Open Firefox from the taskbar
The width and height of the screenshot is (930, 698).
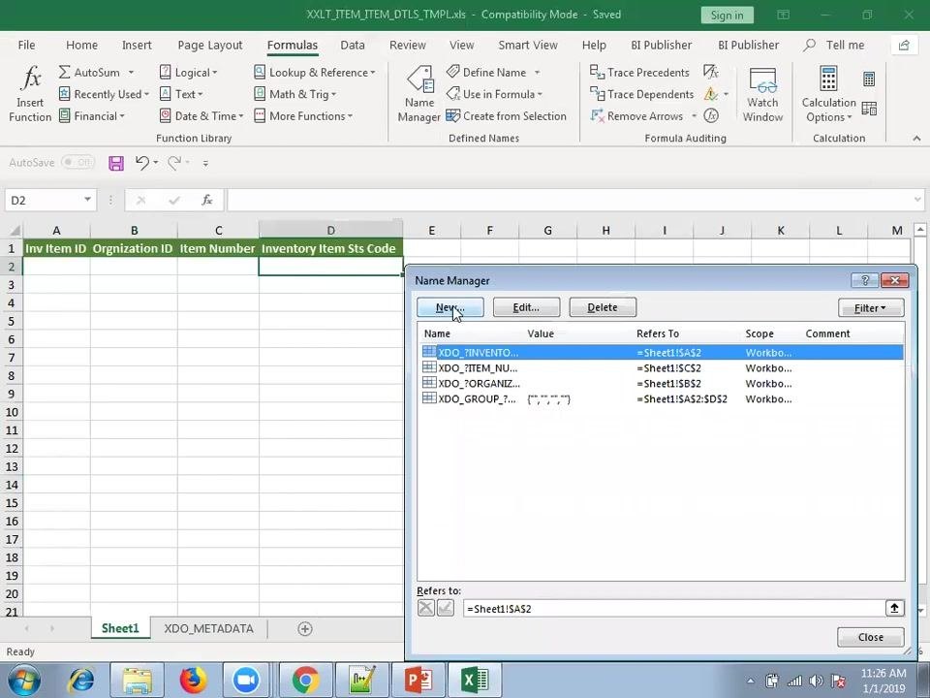pos(193,680)
